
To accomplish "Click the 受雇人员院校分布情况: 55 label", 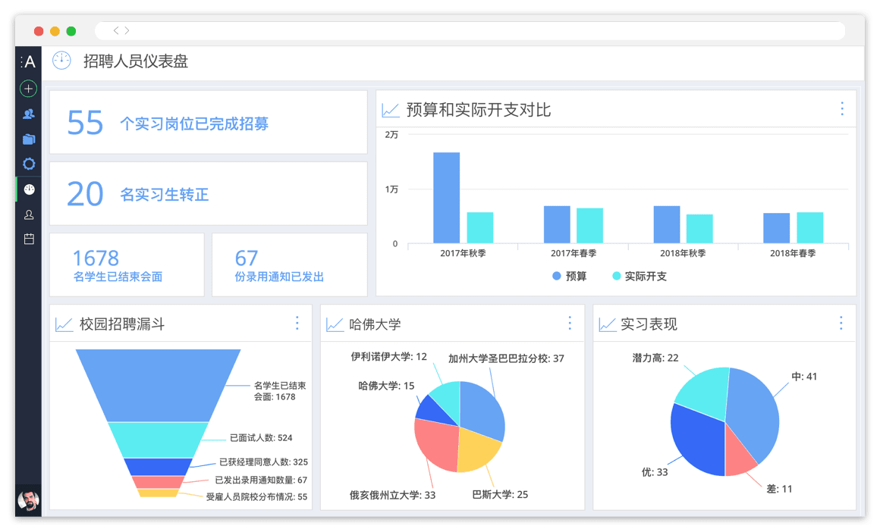I will tap(256, 496).
